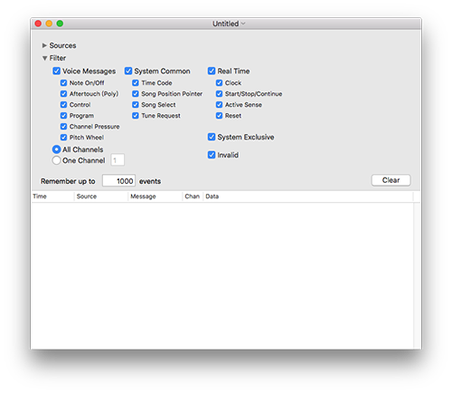Image resolution: width=452 pixels, height=393 pixels.
Task: Click the Message column header
Action: [x=155, y=196]
